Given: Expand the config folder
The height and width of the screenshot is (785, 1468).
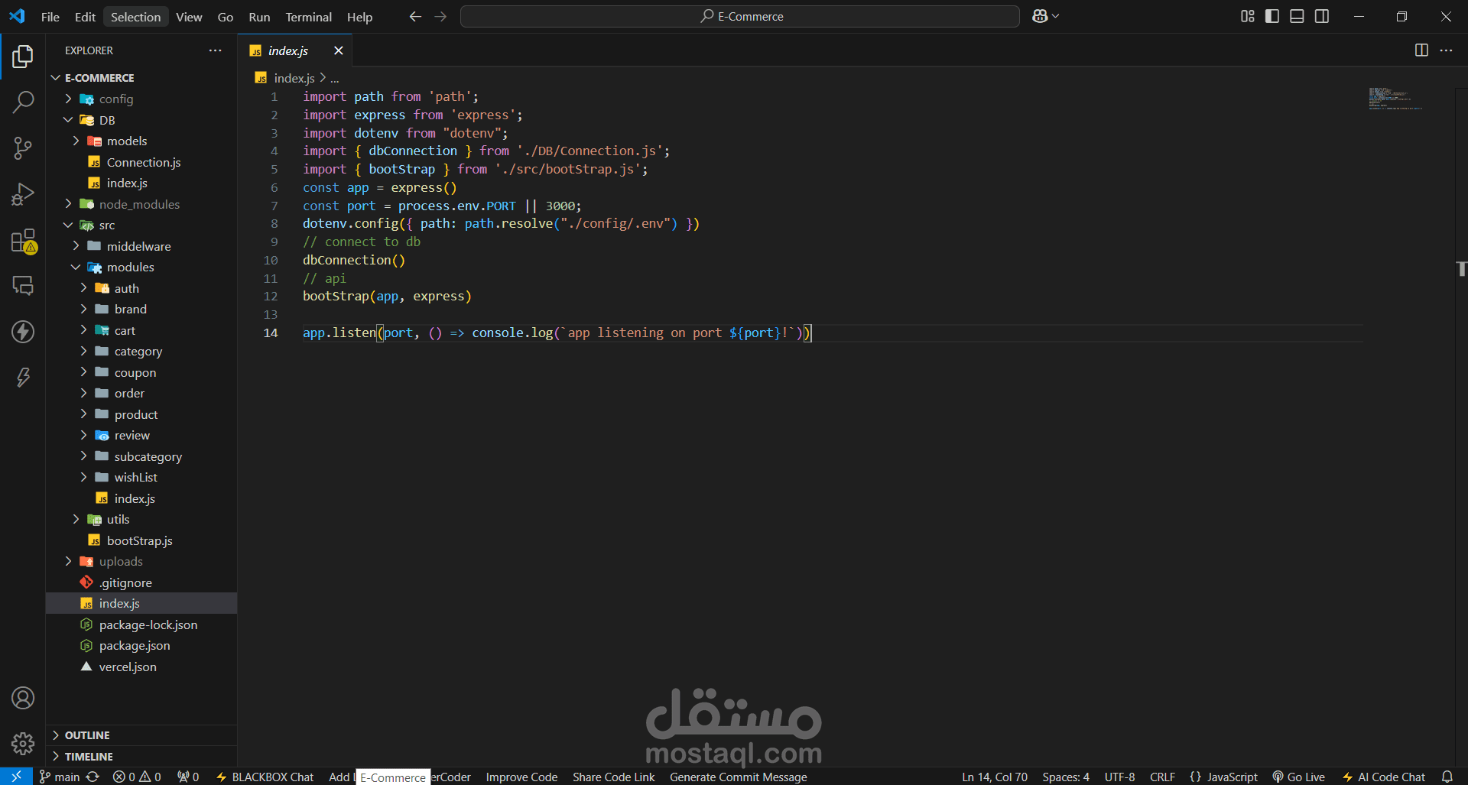Looking at the screenshot, I should coord(141,99).
